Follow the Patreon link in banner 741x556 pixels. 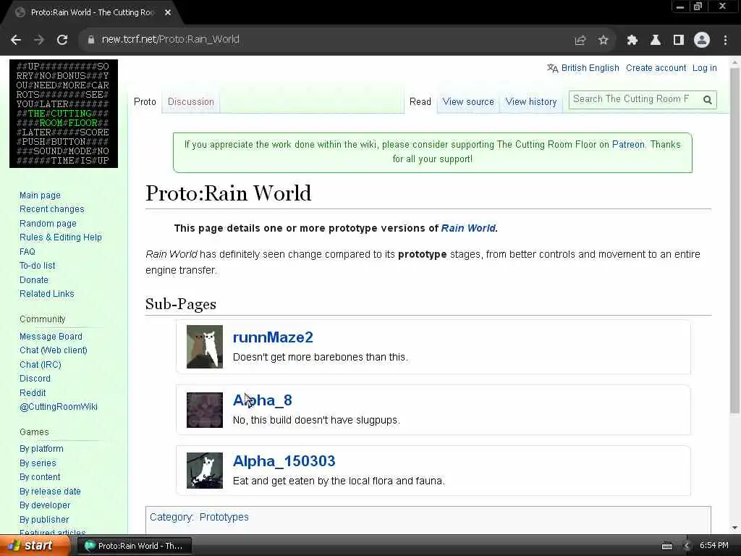point(628,145)
